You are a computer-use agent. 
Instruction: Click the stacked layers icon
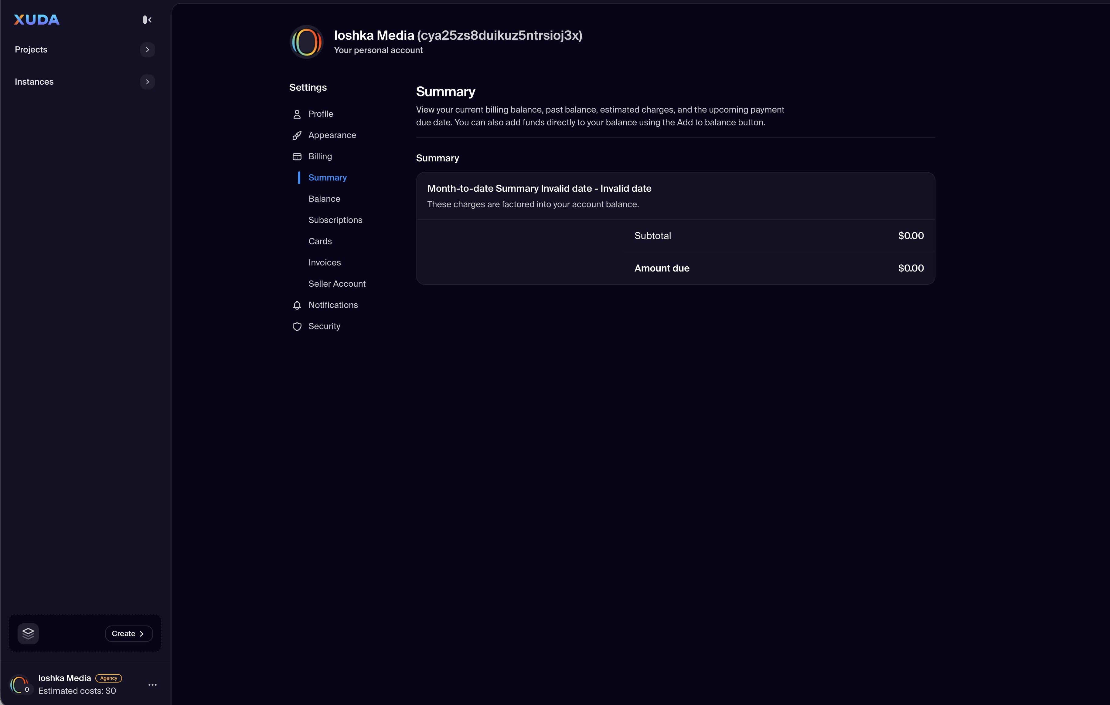coord(28,633)
